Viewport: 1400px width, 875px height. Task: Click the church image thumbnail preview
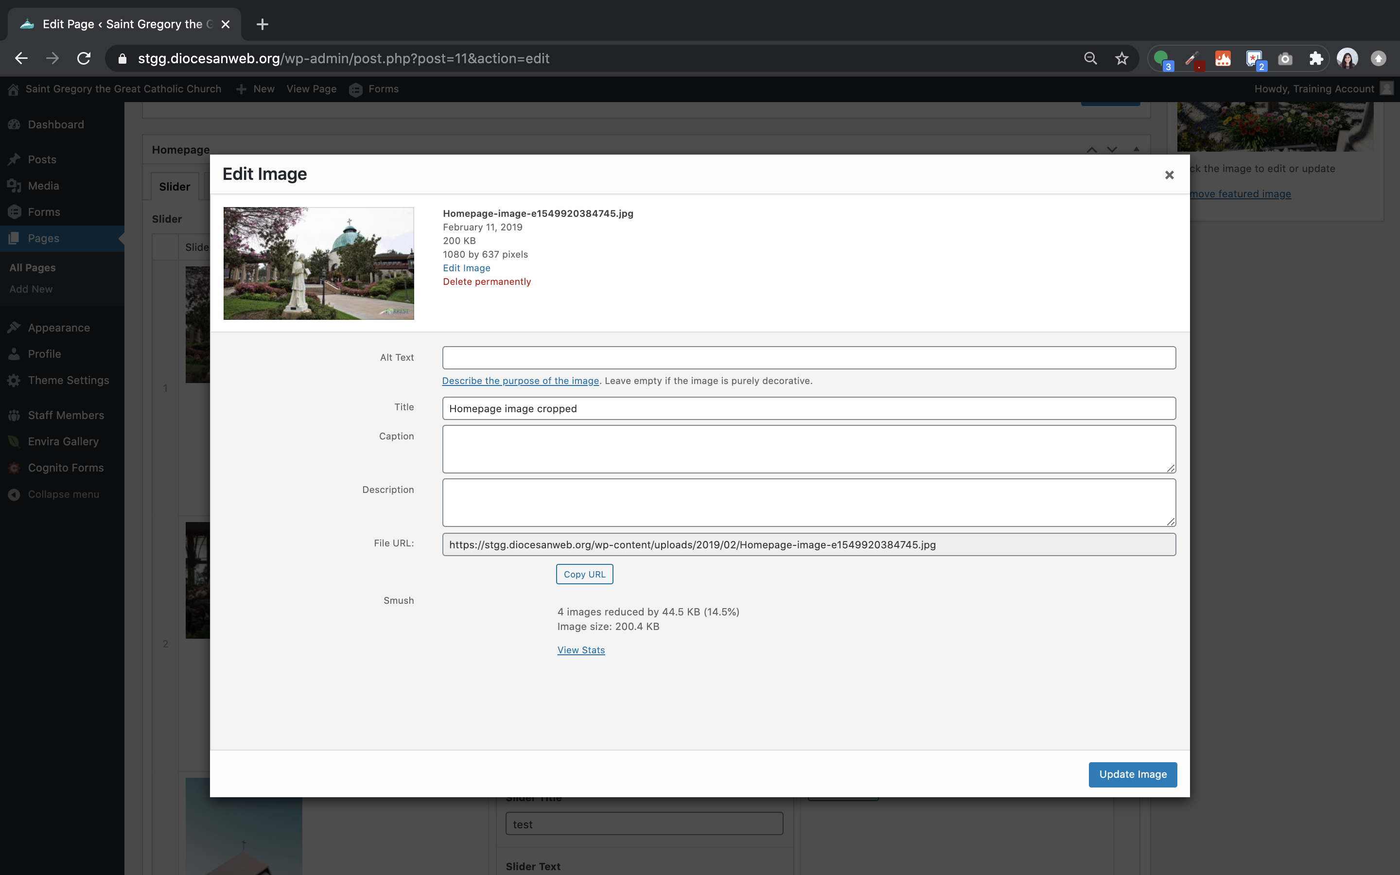pos(318,263)
